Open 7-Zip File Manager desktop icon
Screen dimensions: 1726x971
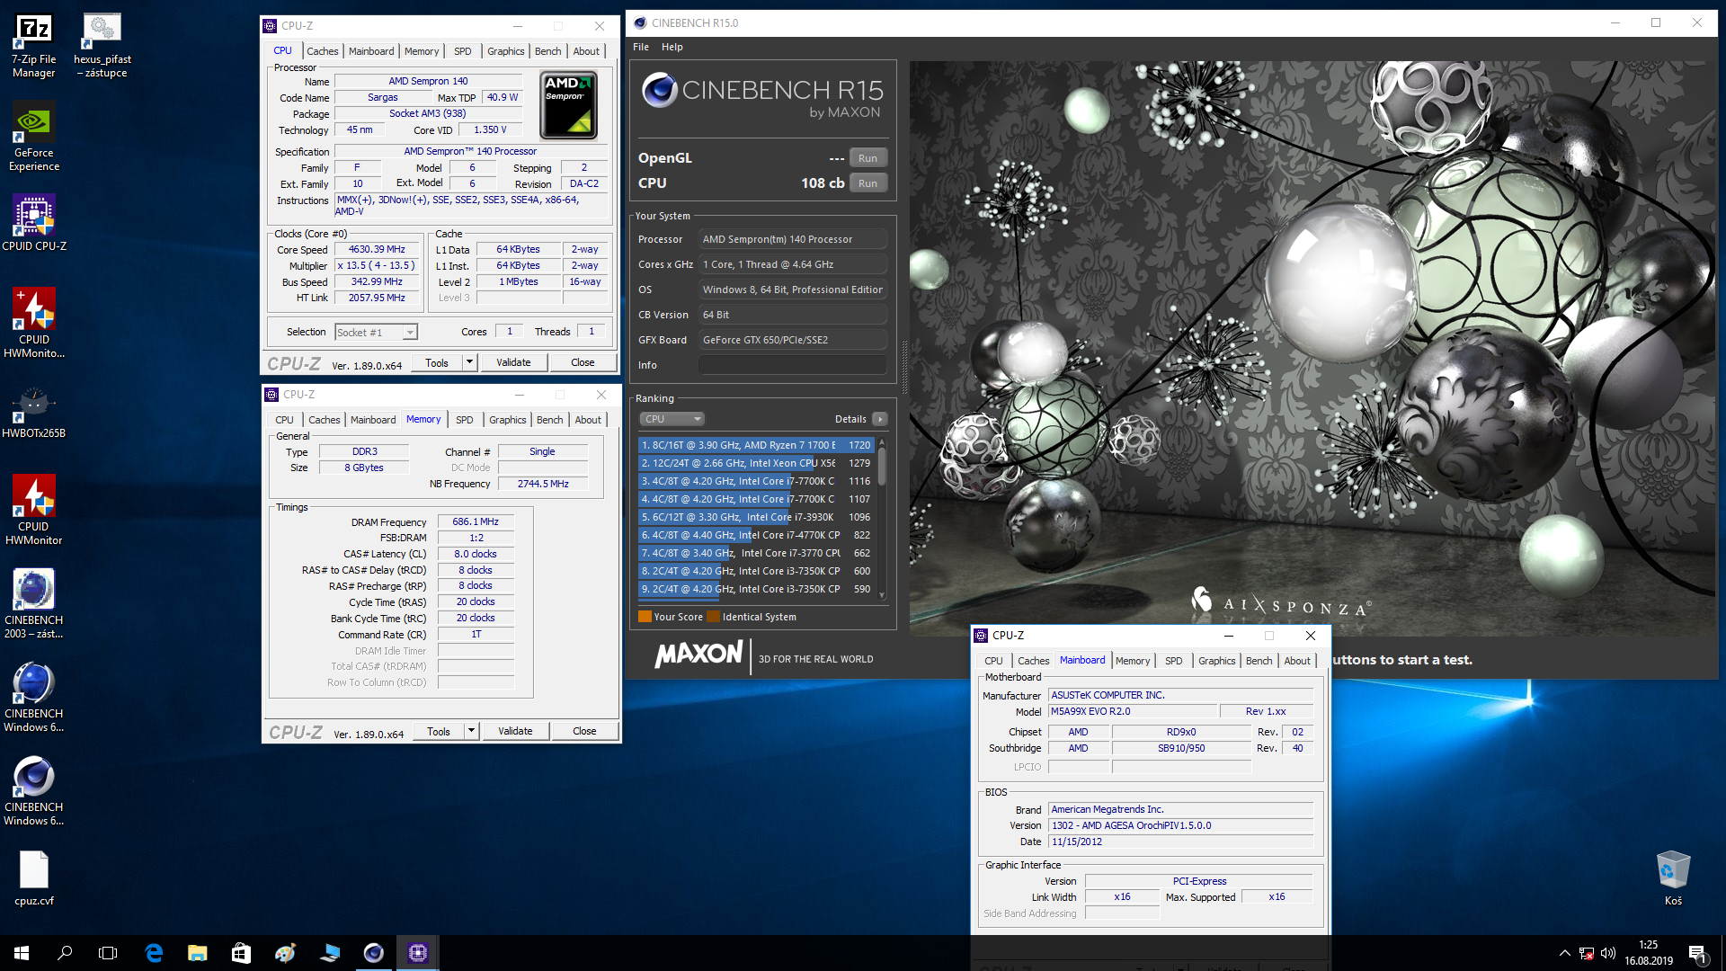pyautogui.click(x=34, y=46)
